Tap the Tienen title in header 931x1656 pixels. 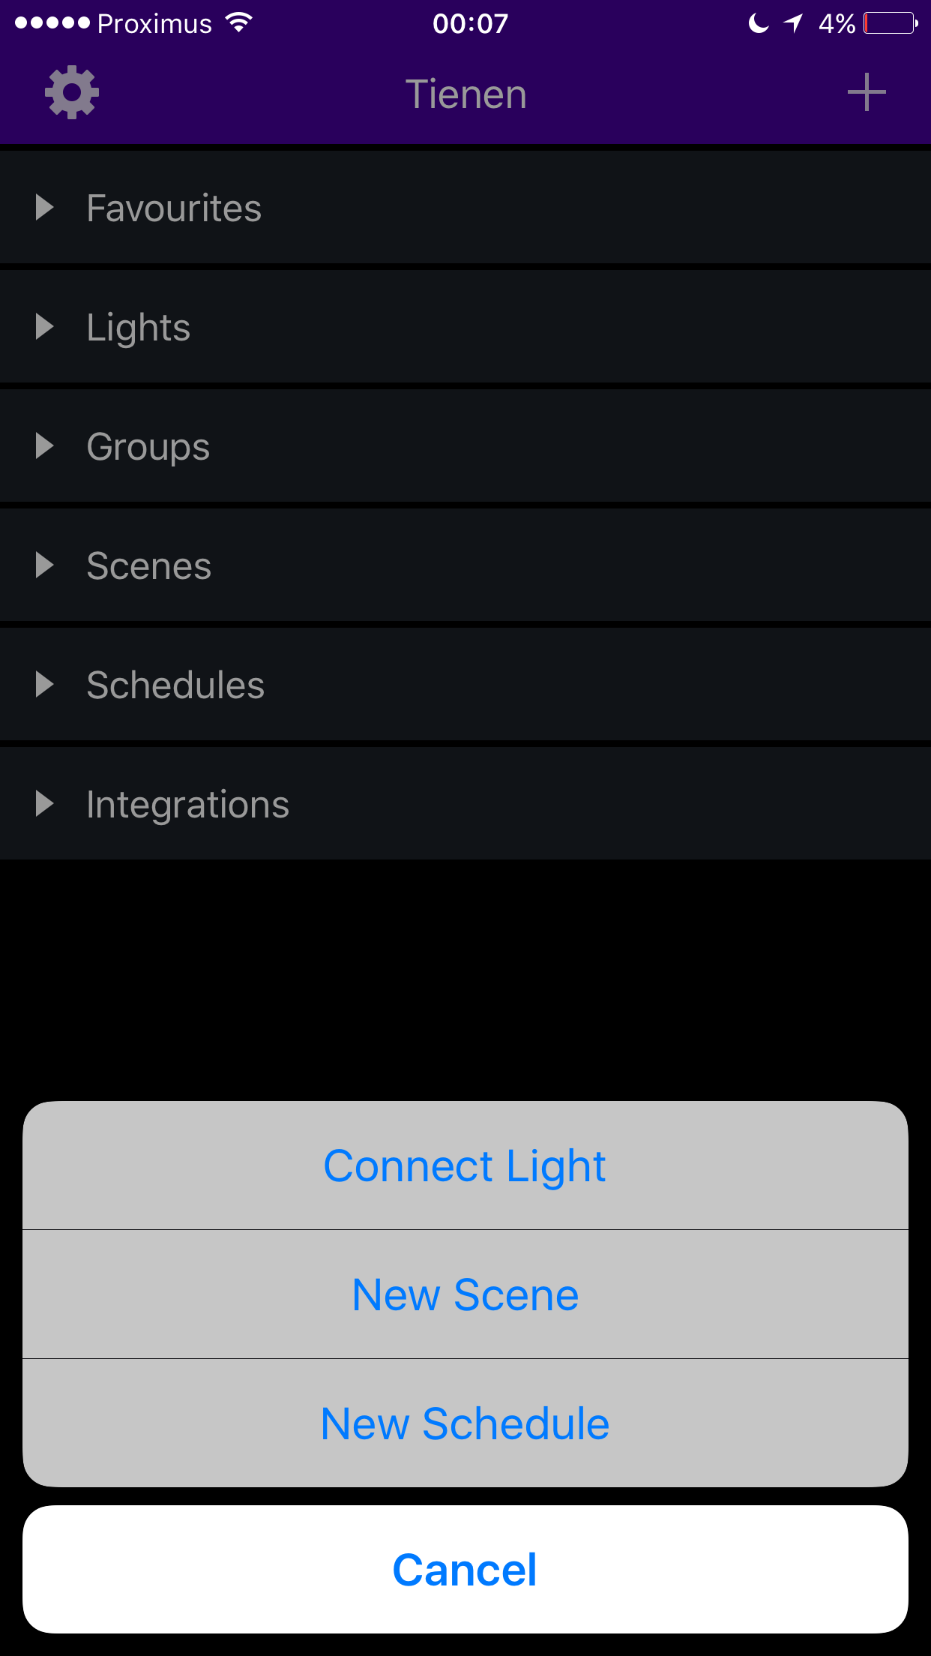(x=465, y=94)
